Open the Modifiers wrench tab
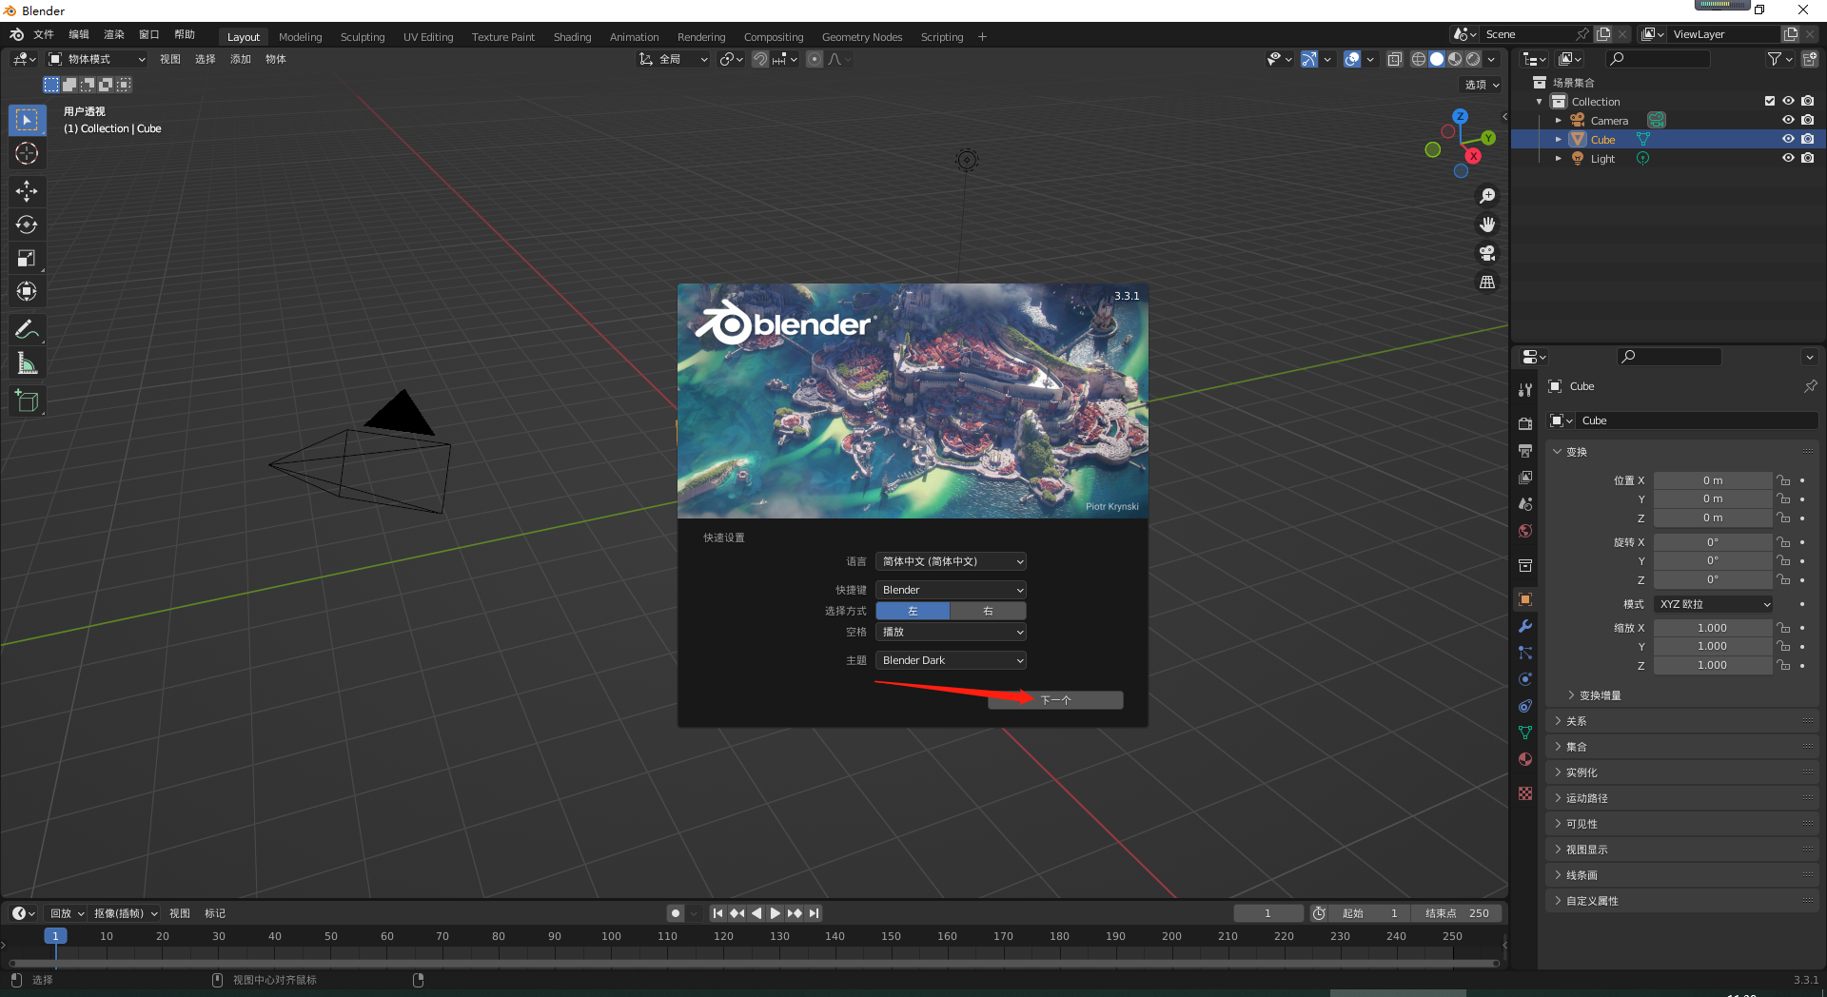This screenshot has width=1827, height=997. (1525, 626)
